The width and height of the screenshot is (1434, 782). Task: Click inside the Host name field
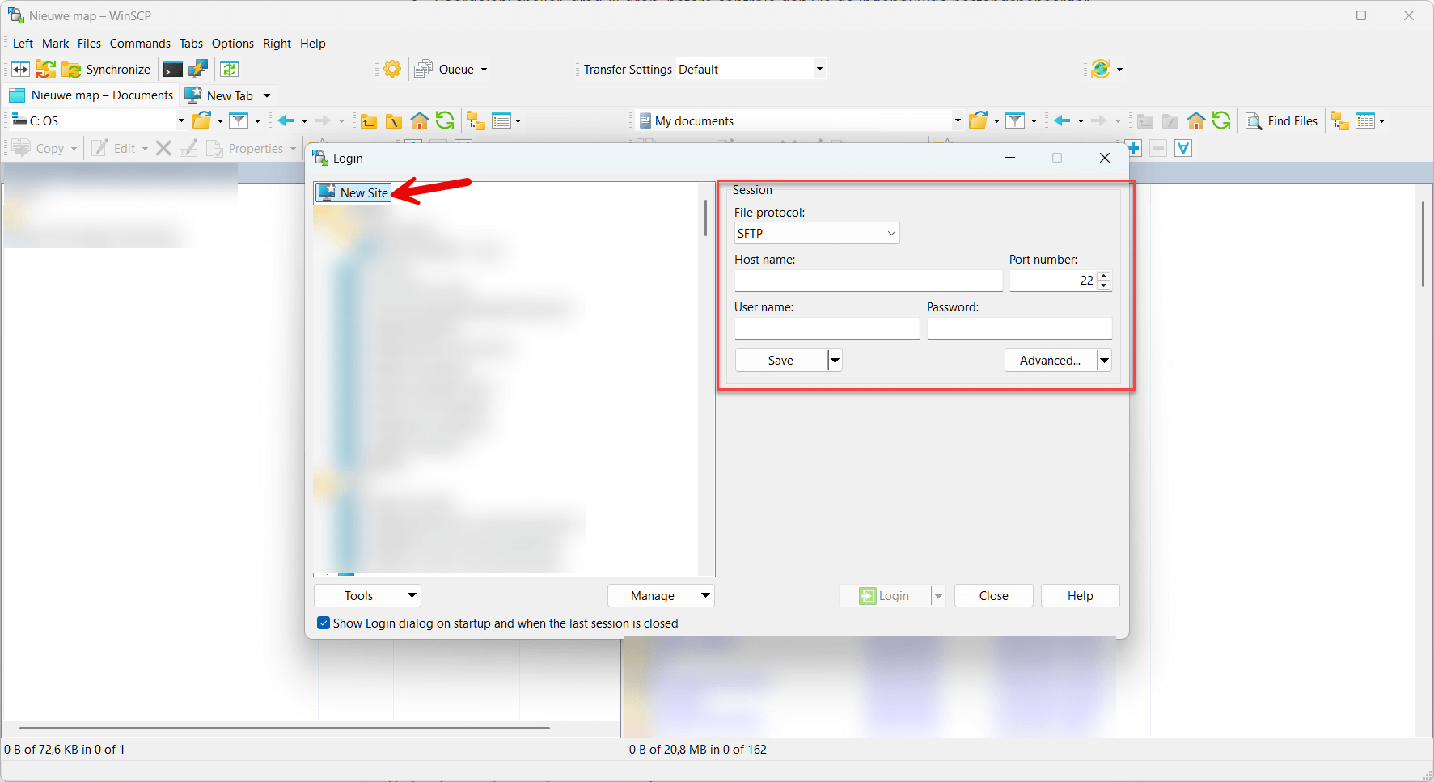(x=868, y=281)
